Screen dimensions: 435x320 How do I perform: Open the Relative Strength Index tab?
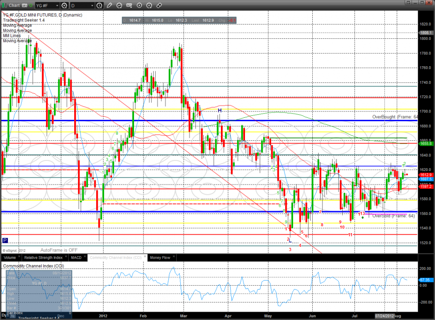tap(44, 257)
